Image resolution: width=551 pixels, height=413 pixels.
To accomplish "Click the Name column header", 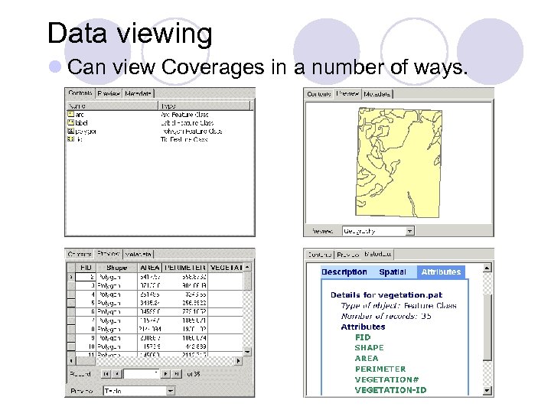I will (x=112, y=106).
